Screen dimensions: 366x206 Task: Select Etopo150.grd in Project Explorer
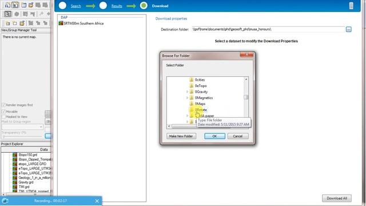28,155
